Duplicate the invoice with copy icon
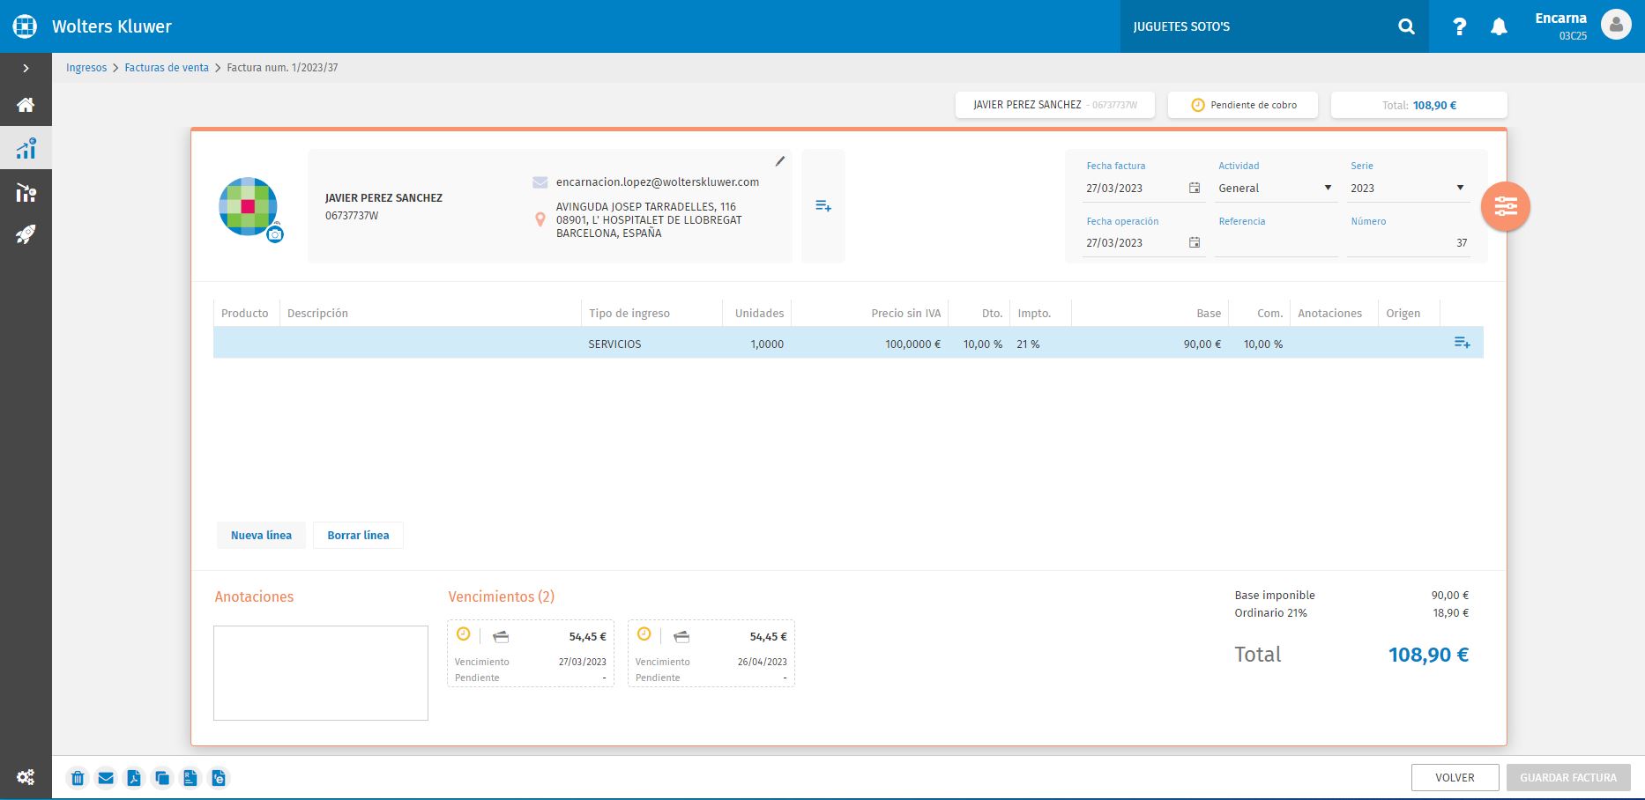Screen dimensions: 1645x800 click(162, 778)
